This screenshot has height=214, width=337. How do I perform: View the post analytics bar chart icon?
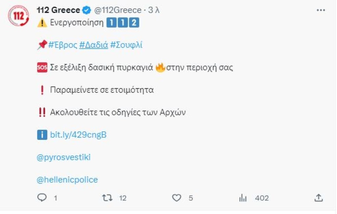243,198
